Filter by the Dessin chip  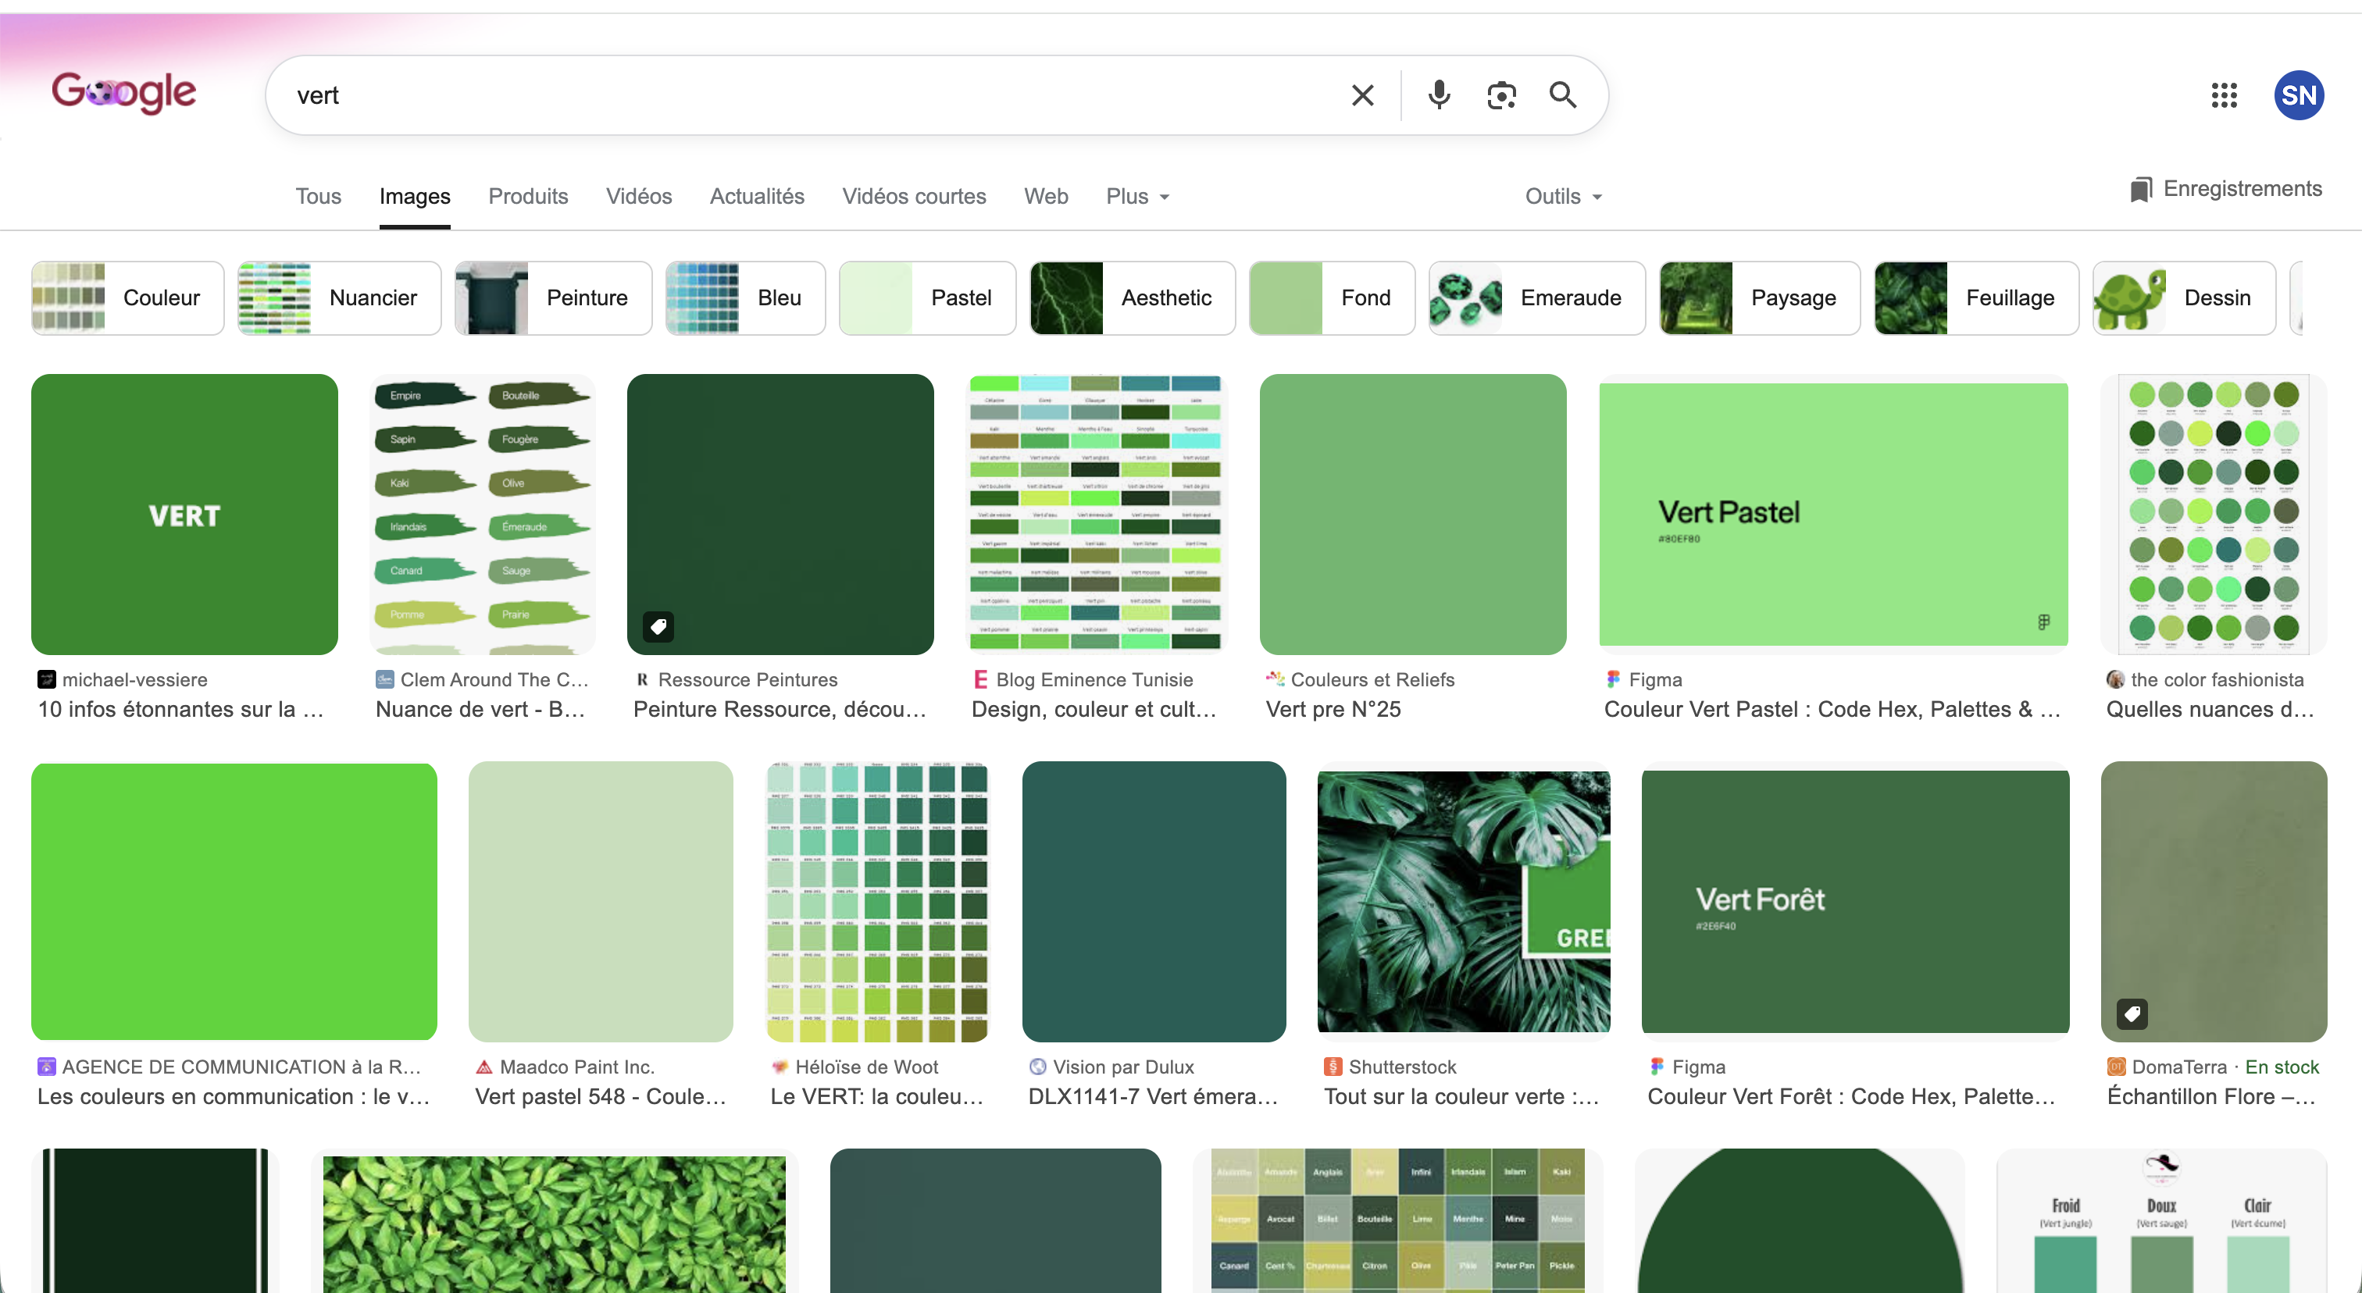point(2184,297)
